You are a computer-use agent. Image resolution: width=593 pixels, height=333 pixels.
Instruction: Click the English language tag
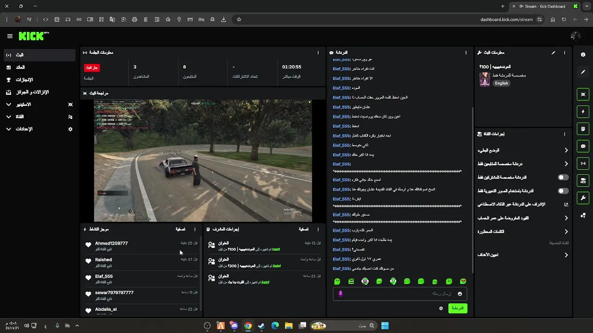(501, 83)
